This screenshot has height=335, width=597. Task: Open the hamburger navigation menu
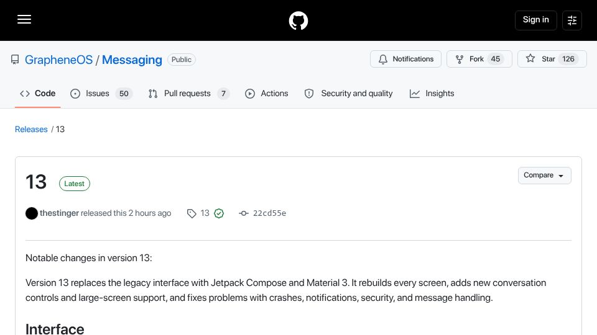pos(24,19)
